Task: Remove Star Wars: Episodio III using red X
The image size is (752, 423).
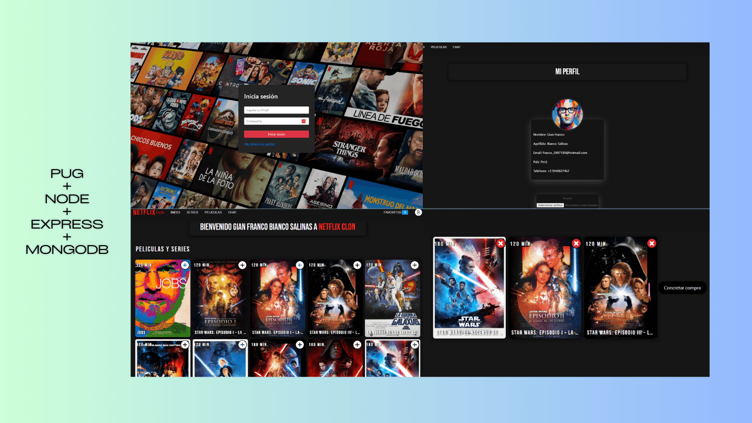Action: click(x=651, y=243)
